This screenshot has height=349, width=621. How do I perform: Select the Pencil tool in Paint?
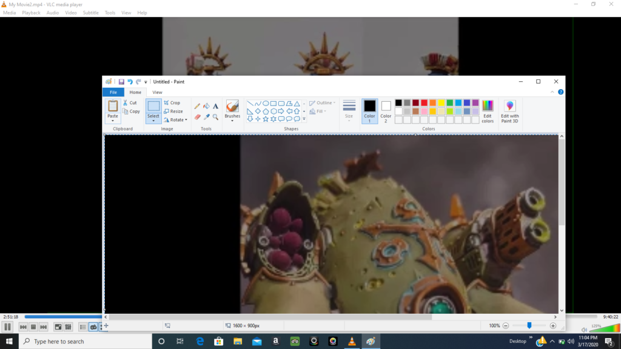(x=197, y=106)
